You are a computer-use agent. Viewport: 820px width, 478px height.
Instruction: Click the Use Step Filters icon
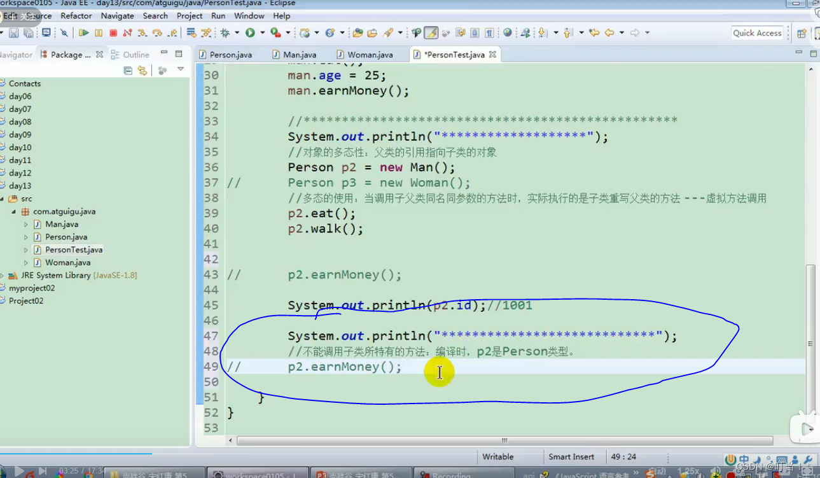(205, 33)
